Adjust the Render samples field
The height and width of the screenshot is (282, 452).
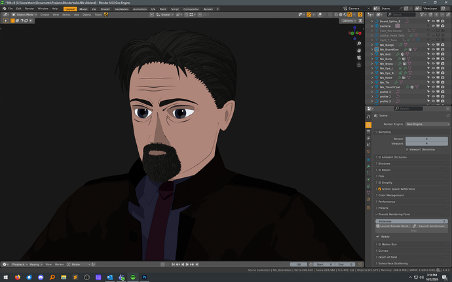click(x=426, y=139)
